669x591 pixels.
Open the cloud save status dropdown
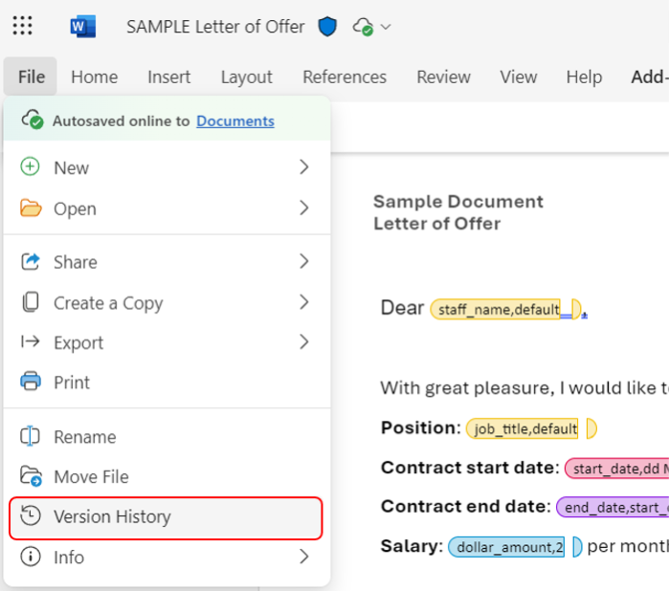pos(372,27)
